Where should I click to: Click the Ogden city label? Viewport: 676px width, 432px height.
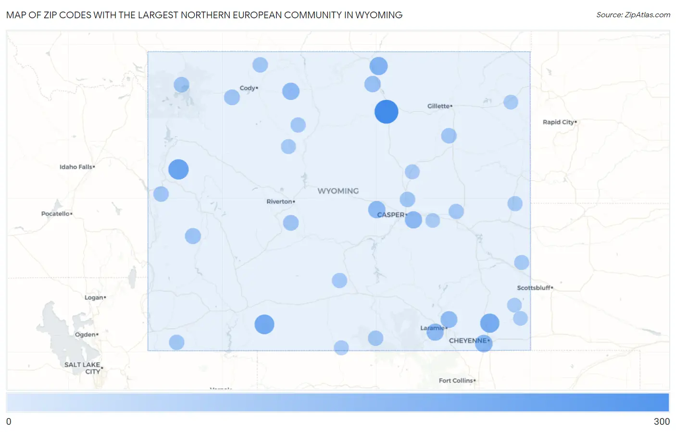[x=87, y=334]
